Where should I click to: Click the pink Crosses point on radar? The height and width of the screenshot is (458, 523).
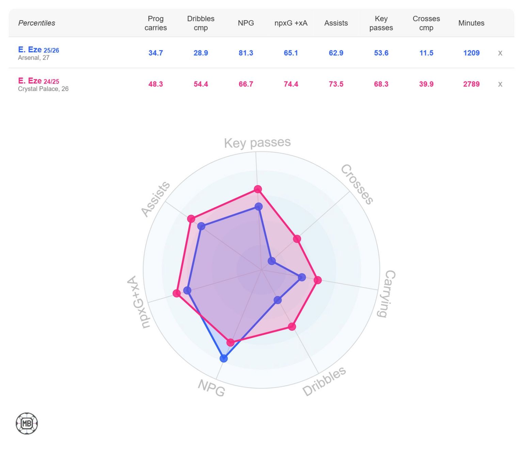pyautogui.click(x=297, y=239)
